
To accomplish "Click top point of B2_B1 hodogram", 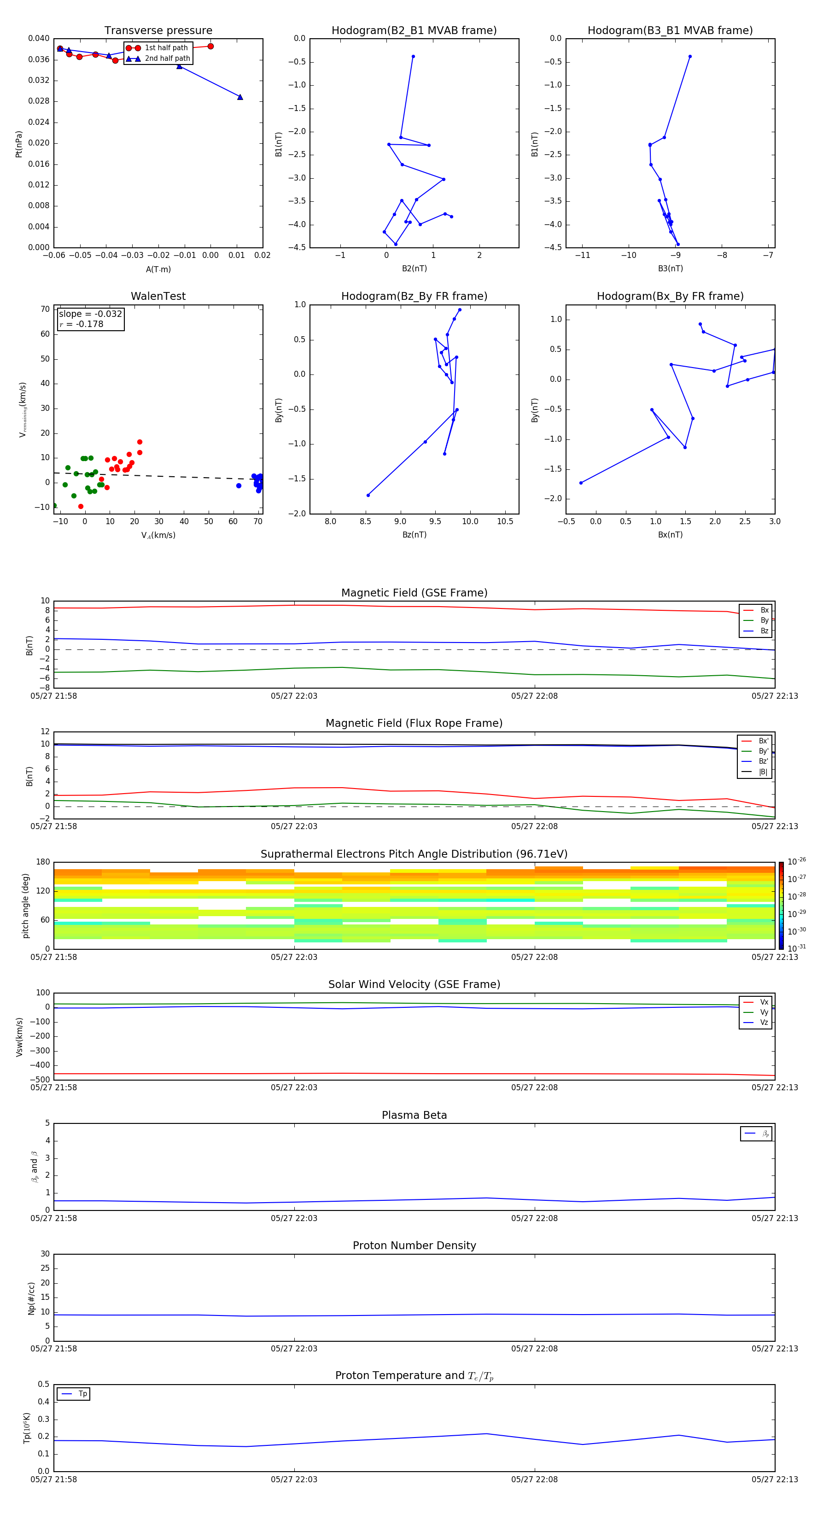I will [413, 57].
